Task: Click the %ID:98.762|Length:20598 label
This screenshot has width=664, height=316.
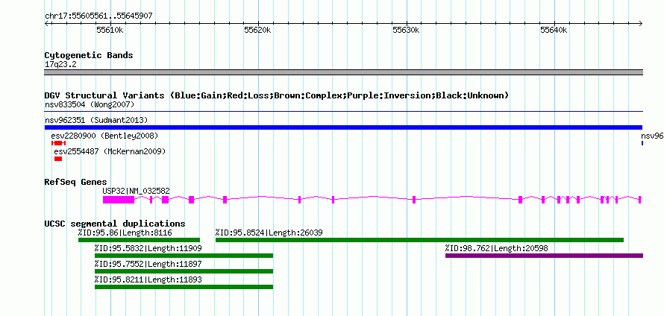Action: tap(496, 248)
